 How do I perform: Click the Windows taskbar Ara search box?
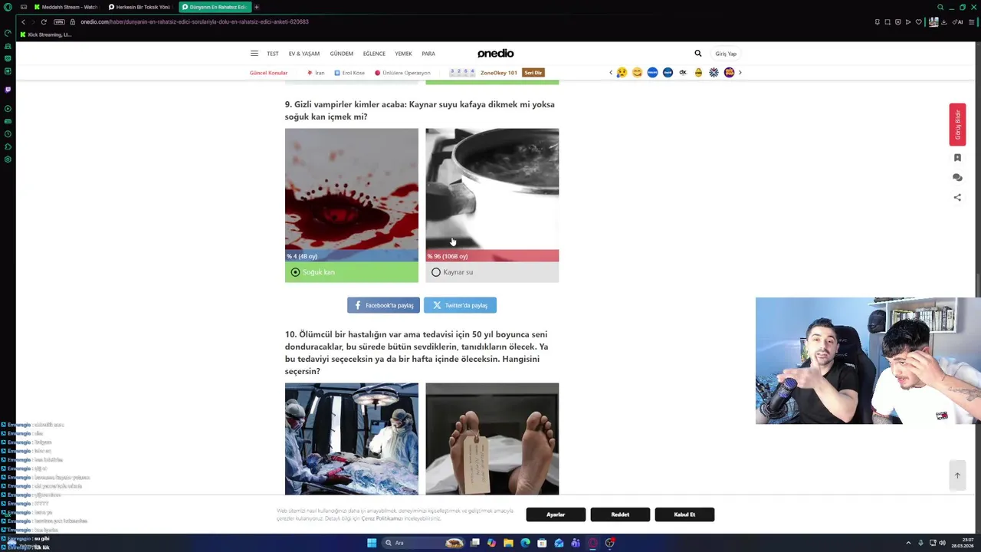point(424,543)
